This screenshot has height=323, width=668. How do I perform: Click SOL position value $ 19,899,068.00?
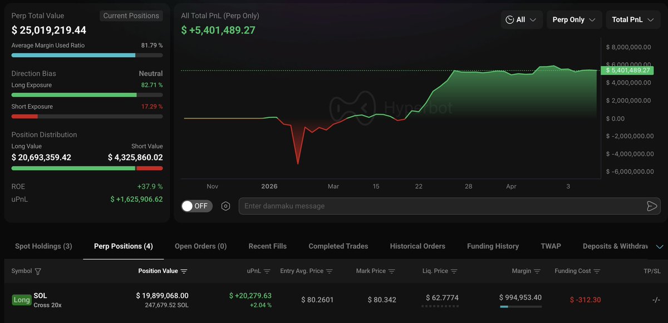(x=162, y=296)
